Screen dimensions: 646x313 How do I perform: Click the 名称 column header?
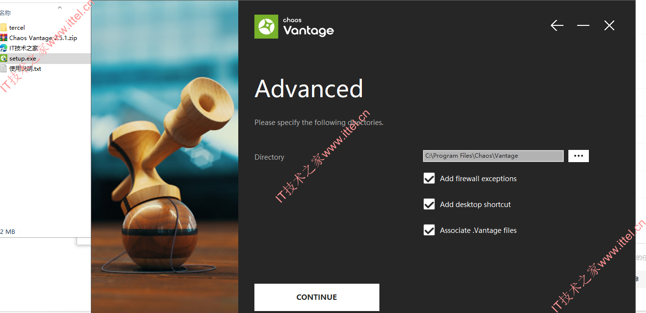click(x=6, y=13)
